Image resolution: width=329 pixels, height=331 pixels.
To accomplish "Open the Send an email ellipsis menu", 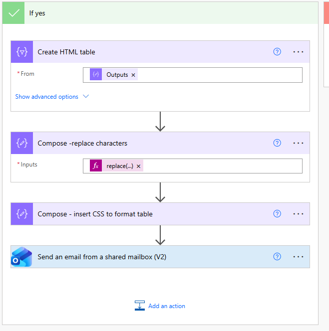I will point(298,257).
